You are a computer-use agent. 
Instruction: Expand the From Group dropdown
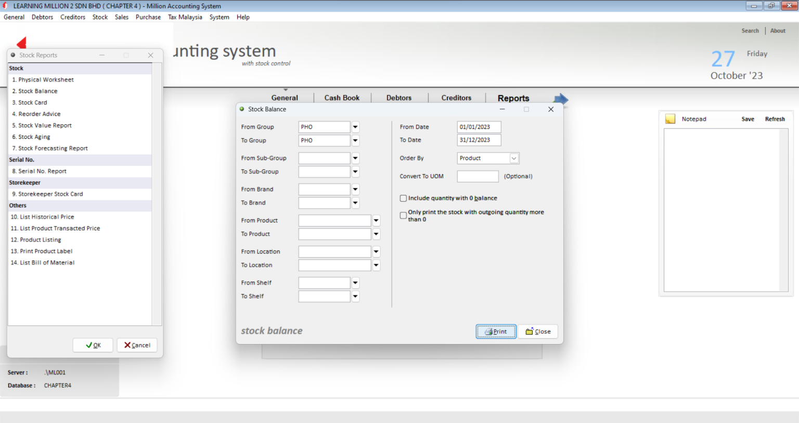(x=355, y=127)
